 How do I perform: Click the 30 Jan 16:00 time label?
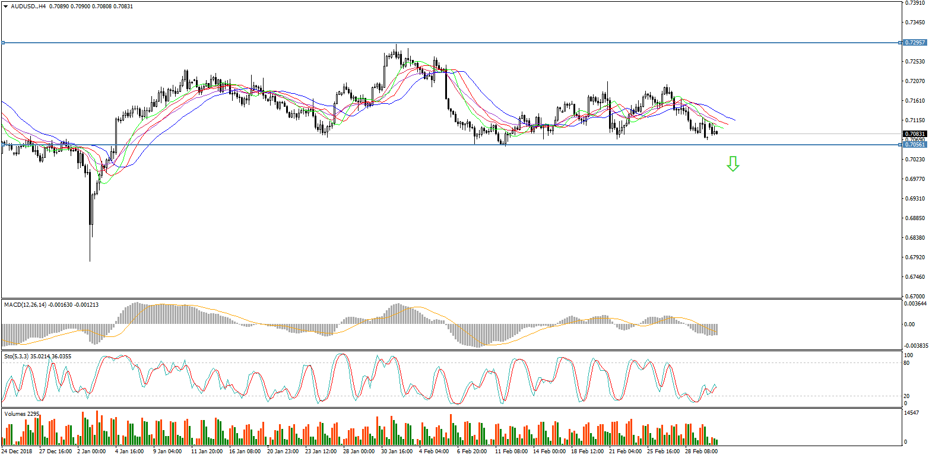[x=396, y=451]
